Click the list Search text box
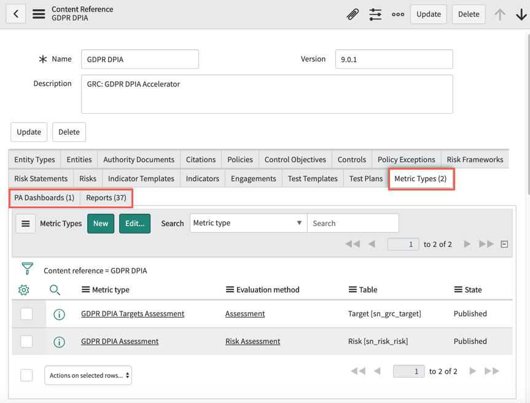530x403 pixels. (353, 223)
